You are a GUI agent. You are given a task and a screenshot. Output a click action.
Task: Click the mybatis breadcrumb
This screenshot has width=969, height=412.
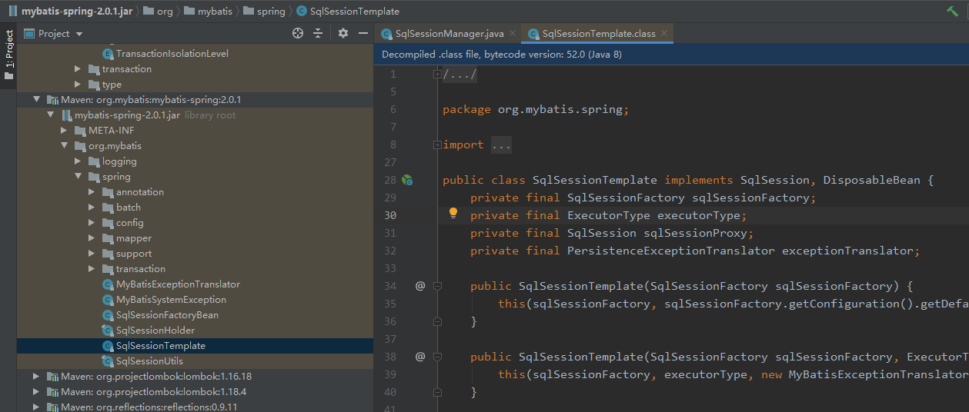pyautogui.click(x=208, y=12)
